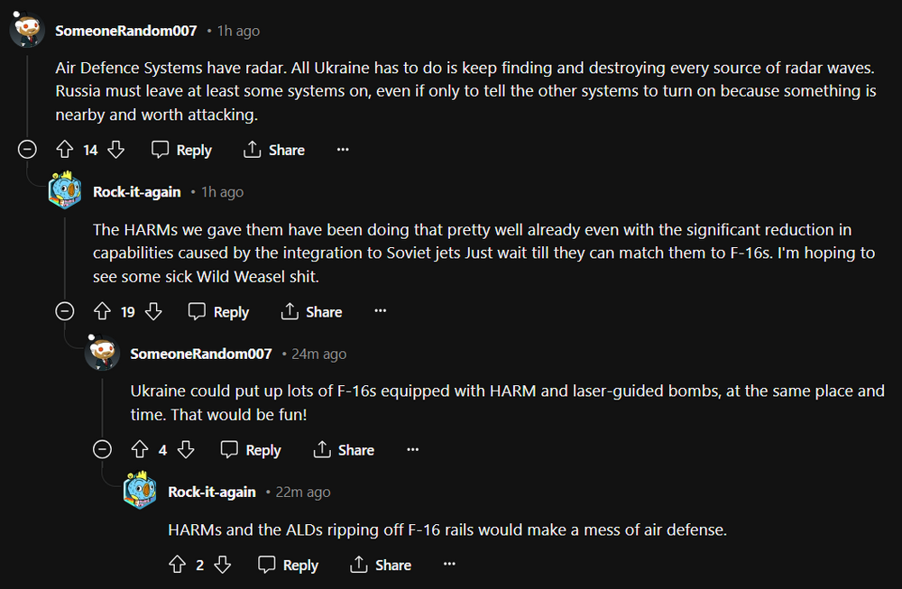Upvote the comment with 2 points

[177, 566]
